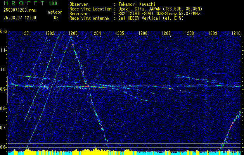Click the 1204 time marker

coord(97,33)
